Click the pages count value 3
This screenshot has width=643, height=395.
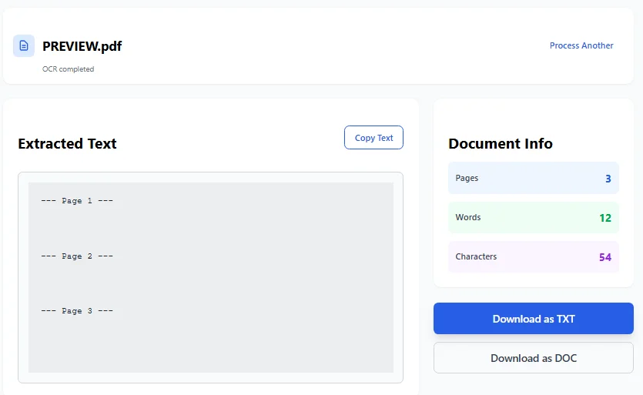pyautogui.click(x=608, y=179)
